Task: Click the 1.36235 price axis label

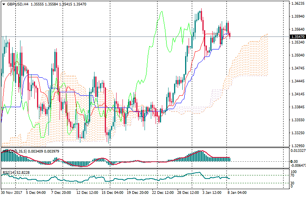Action: coord(298,4)
